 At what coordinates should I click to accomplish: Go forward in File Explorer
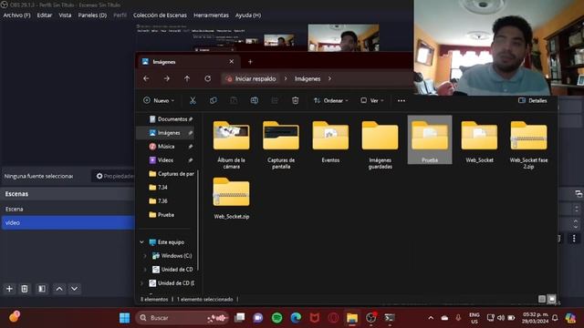click(x=166, y=79)
